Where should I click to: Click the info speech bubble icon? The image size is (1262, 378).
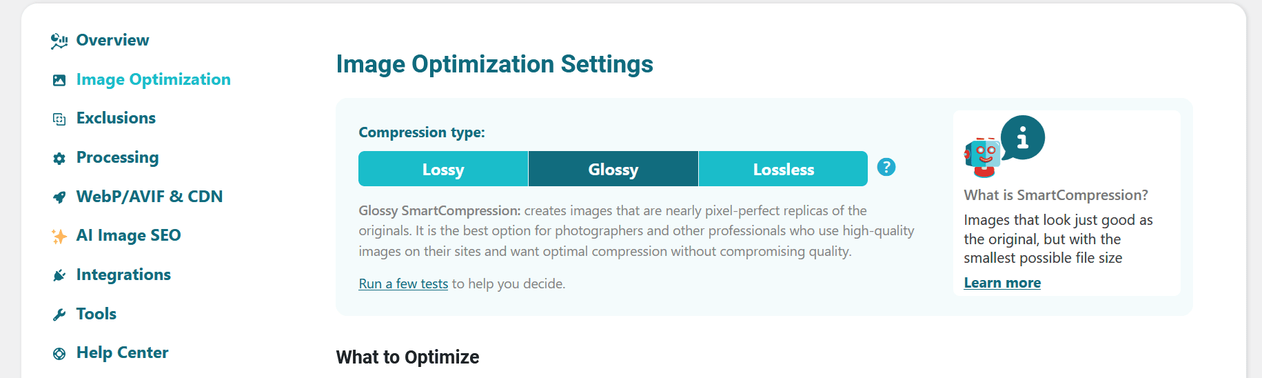click(1023, 137)
